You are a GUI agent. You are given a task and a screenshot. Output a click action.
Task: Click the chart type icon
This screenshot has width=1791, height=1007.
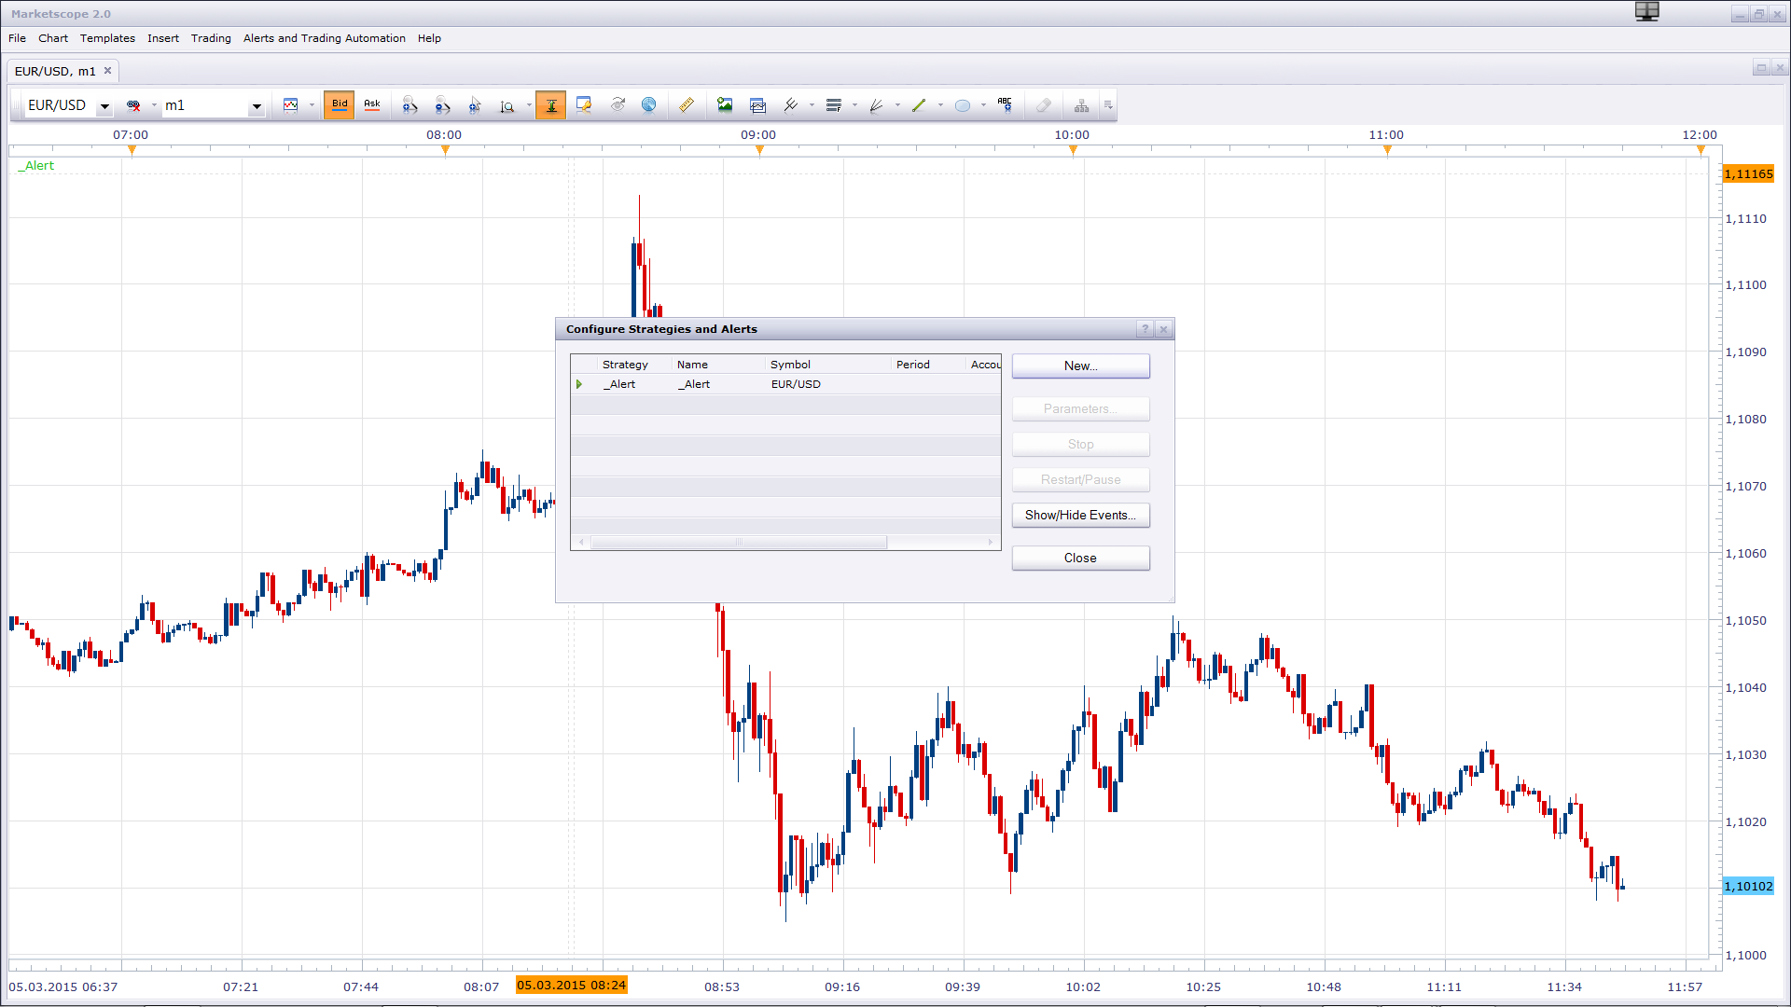pyautogui.click(x=291, y=105)
